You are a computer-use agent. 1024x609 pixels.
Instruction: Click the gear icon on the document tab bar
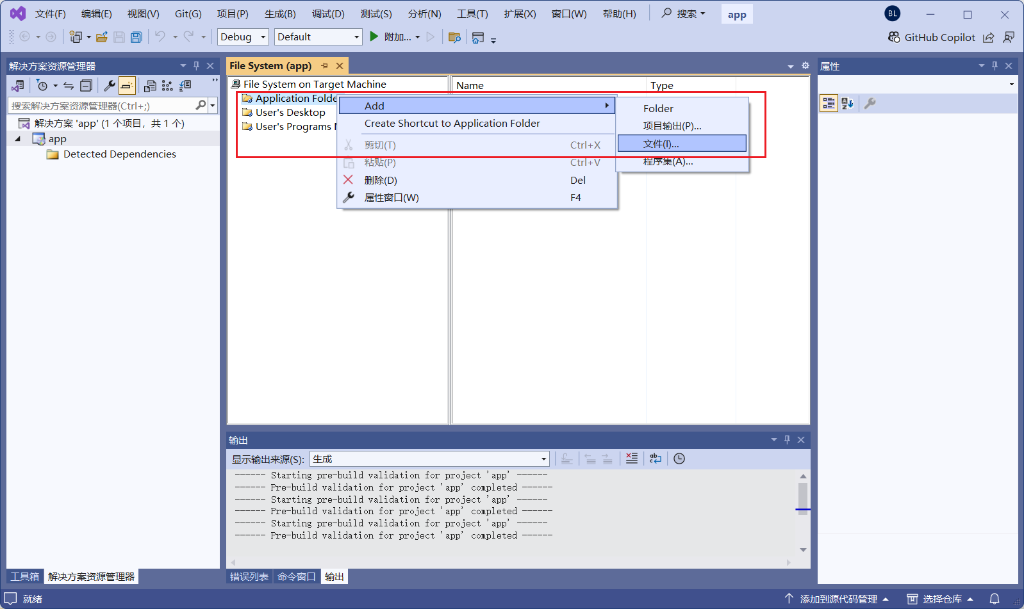point(805,66)
